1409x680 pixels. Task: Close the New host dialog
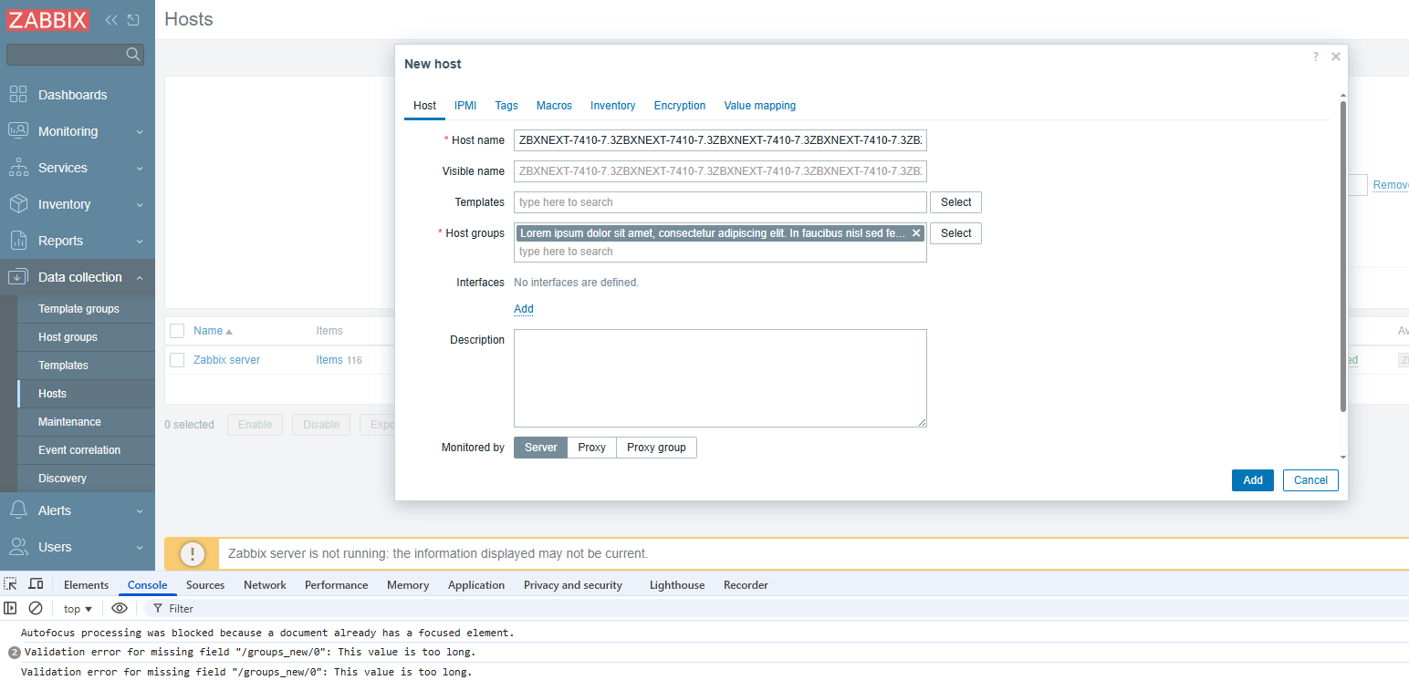1336,57
